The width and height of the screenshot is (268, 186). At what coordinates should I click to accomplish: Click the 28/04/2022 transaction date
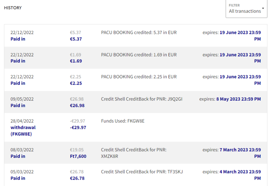click(x=22, y=121)
